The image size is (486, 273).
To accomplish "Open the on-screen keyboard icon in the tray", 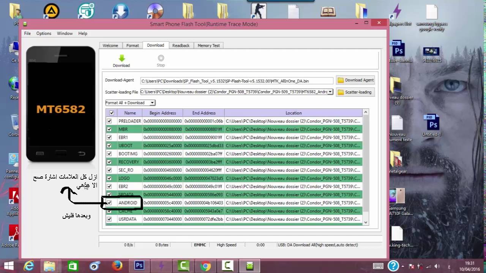I will click(378, 266).
